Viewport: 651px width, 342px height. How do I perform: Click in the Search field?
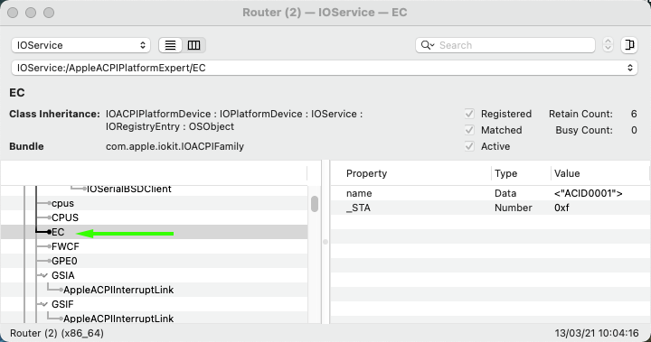click(514, 45)
